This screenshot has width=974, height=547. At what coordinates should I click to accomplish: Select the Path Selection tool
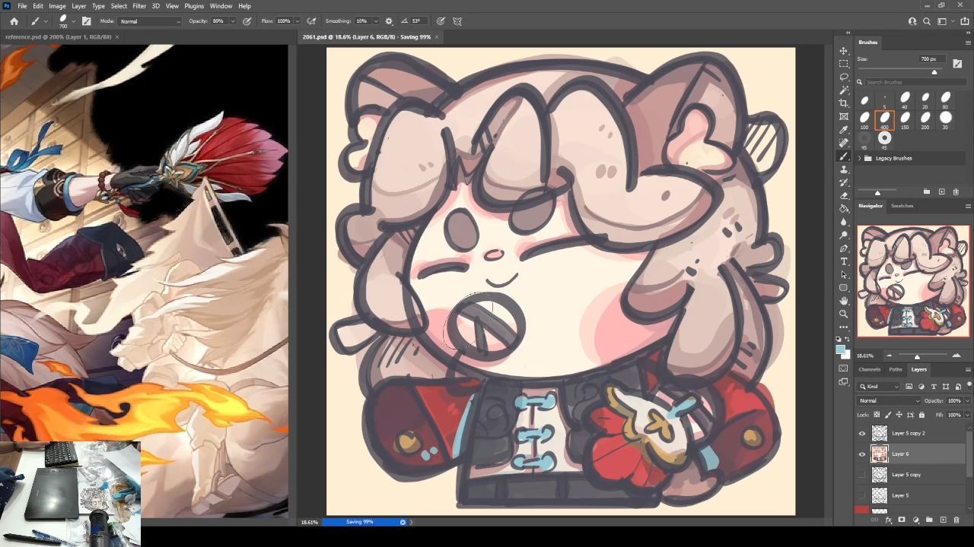click(844, 274)
